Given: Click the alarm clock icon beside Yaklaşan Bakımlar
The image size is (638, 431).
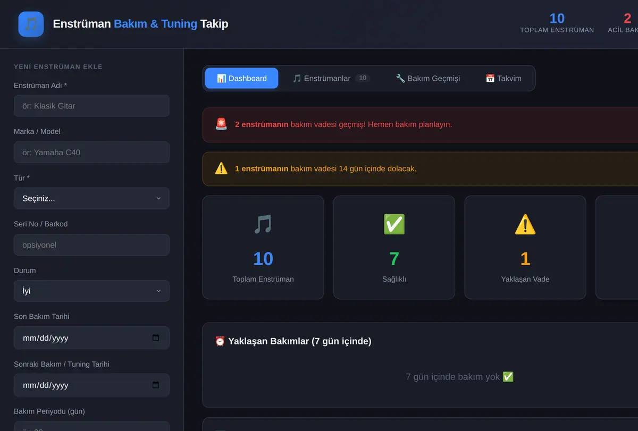Looking at the screenshot, I should (220, 341).
